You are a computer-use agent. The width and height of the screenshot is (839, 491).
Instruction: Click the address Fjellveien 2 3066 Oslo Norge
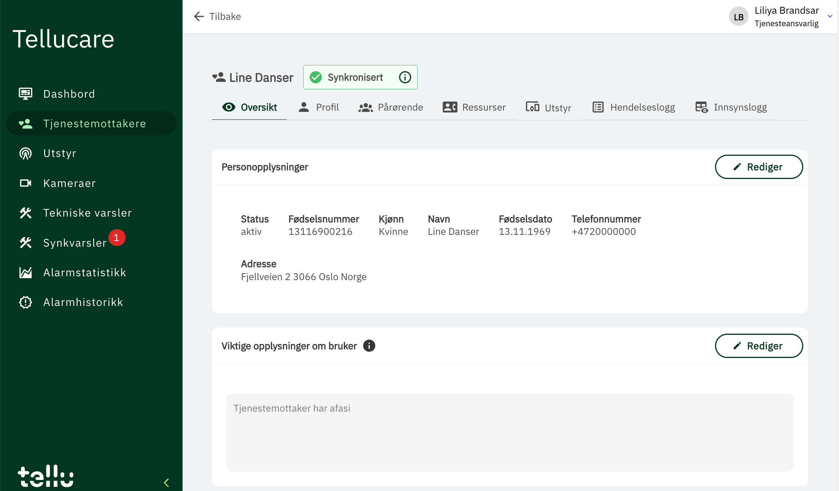click(x=304, y=277)
